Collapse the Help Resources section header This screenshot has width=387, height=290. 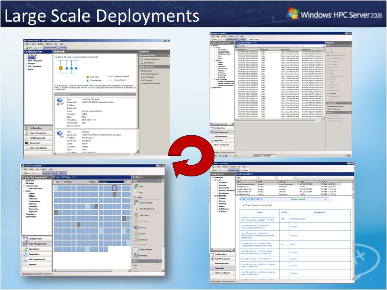[x=154, y=67]
